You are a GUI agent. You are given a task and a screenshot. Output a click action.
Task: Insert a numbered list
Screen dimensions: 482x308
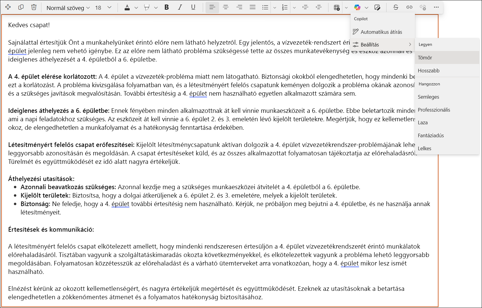point(285,7)
